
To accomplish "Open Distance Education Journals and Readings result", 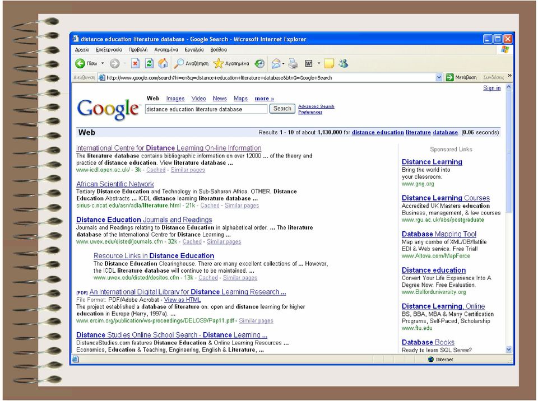I will [144, 220].
